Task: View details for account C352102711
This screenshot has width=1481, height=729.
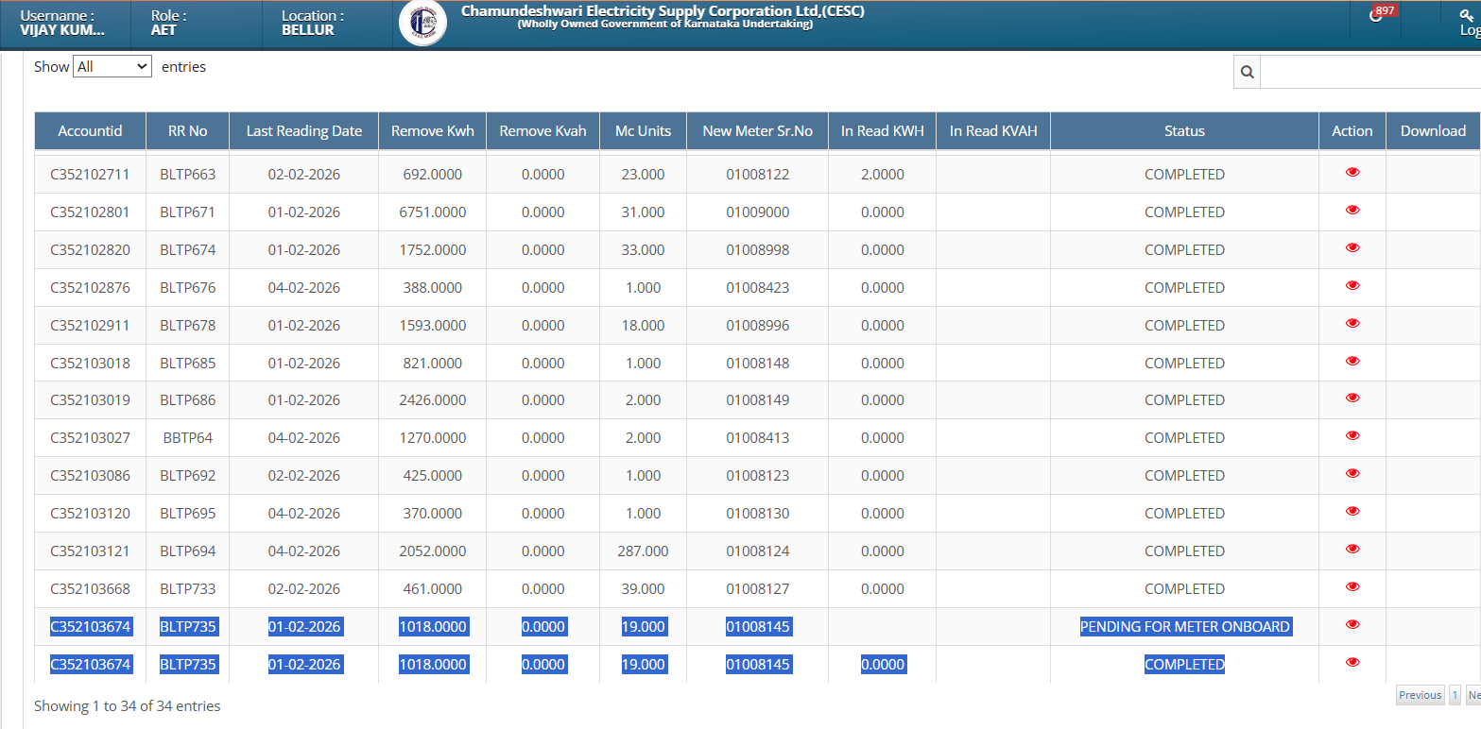Action: (1352, 173)
